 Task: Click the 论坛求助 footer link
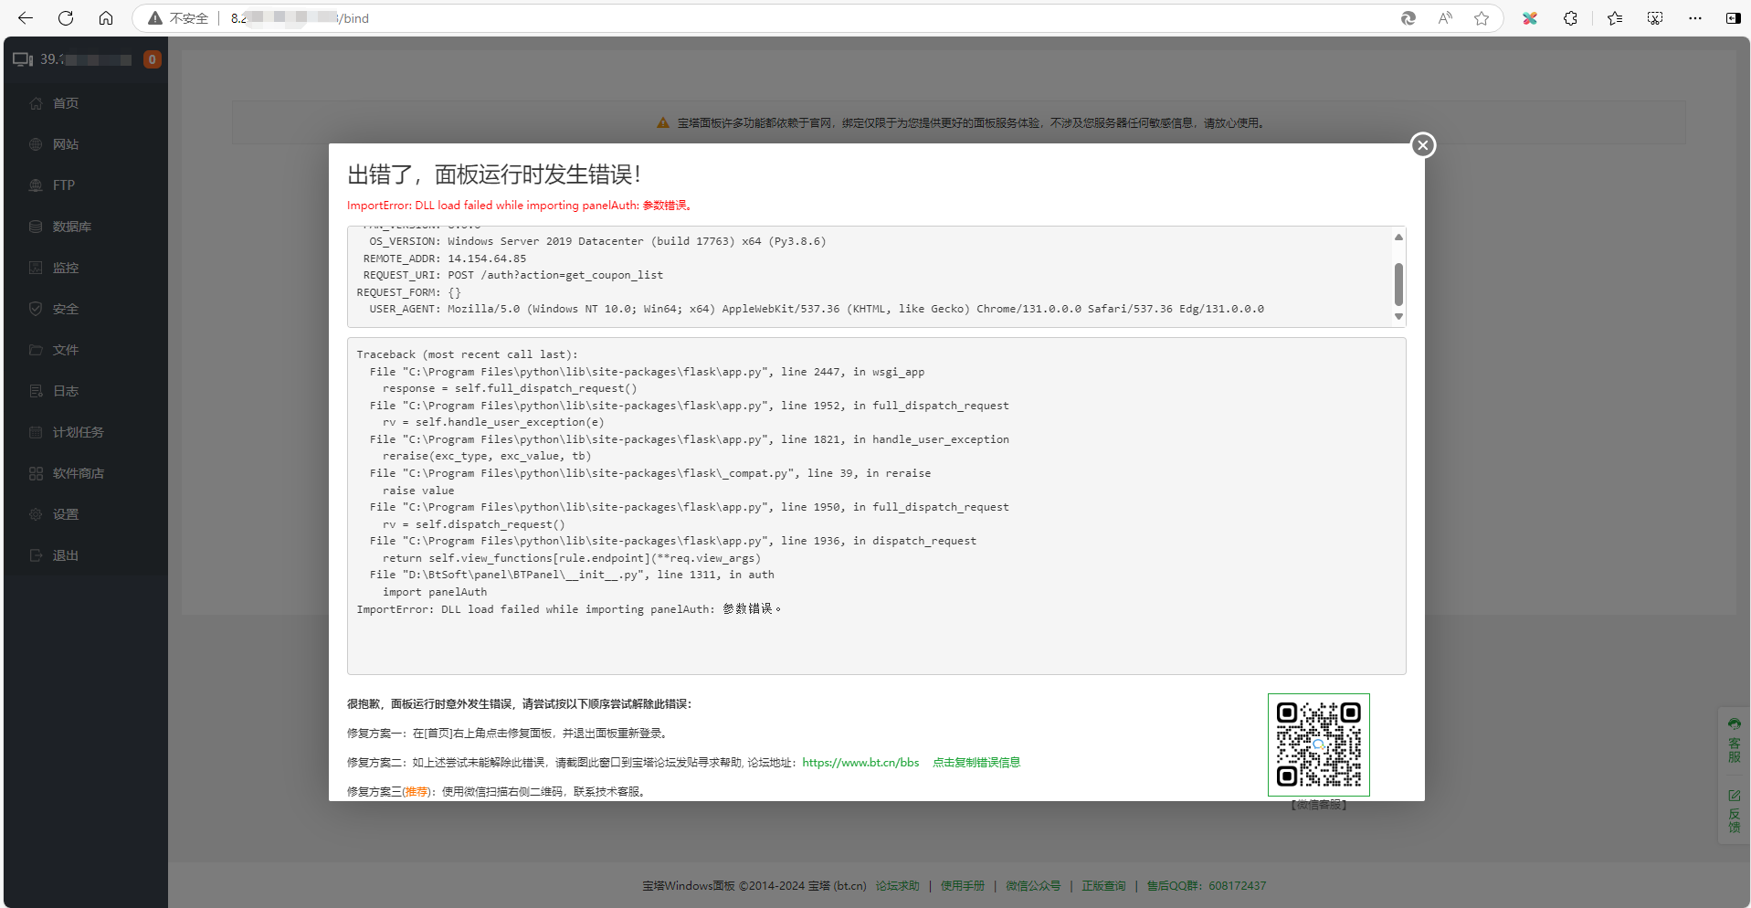[x=897, y=886]
